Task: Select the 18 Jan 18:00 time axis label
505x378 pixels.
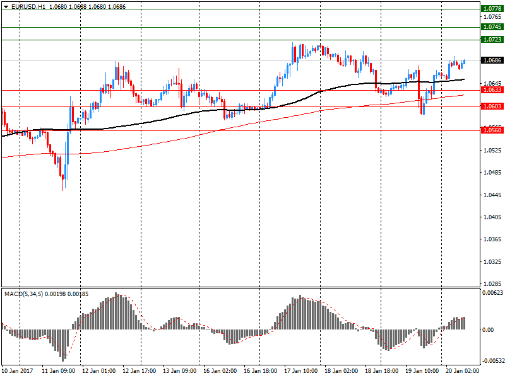Action: click(381, 371)
